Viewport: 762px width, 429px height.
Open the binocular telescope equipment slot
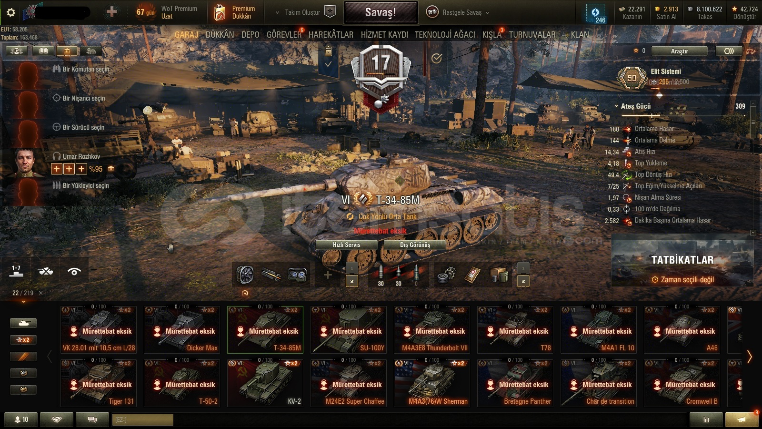(297, 275)
